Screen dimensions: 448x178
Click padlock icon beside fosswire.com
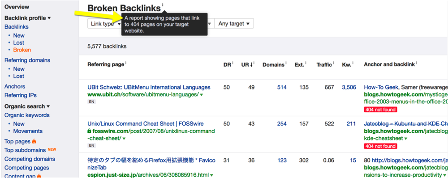click(x=89, y=131)
